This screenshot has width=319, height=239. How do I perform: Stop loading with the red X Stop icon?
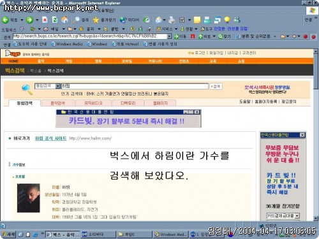[45, 20]
